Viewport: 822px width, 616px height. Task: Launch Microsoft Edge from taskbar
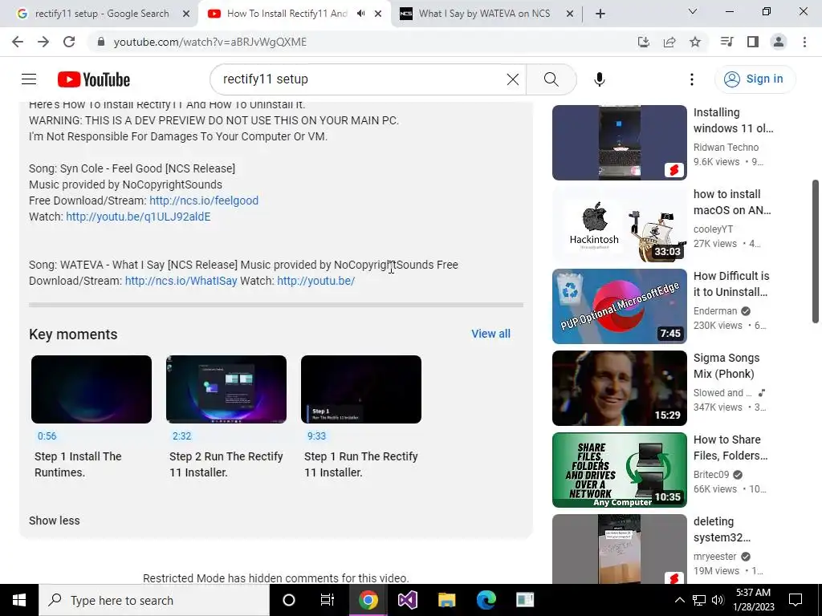pos(486,600)
